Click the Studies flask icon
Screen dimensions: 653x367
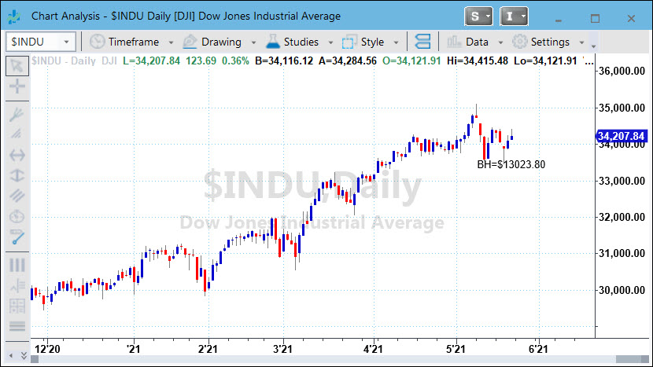[x=273, y=42]
